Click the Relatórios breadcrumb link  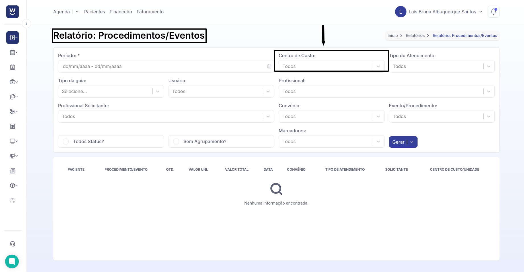click(x=415, y=36)
